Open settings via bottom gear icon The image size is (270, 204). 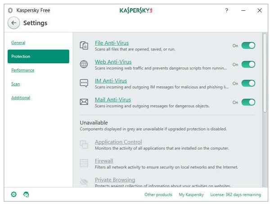point(14,195)
